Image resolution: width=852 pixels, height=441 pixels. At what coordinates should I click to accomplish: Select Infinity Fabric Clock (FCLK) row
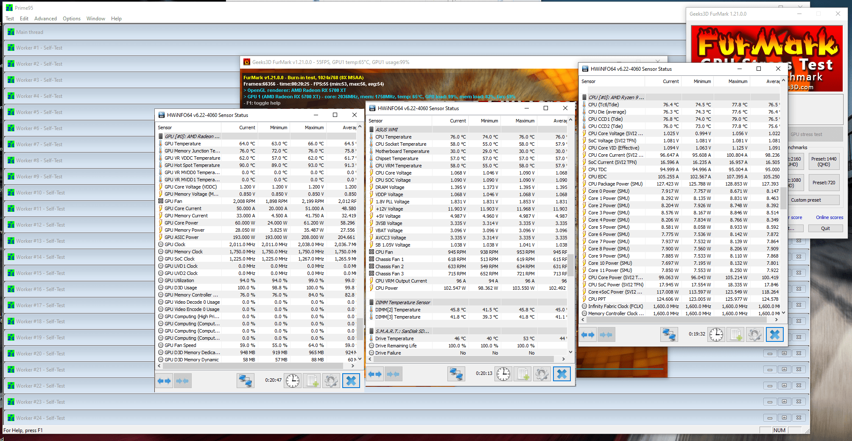click(681, 306)
